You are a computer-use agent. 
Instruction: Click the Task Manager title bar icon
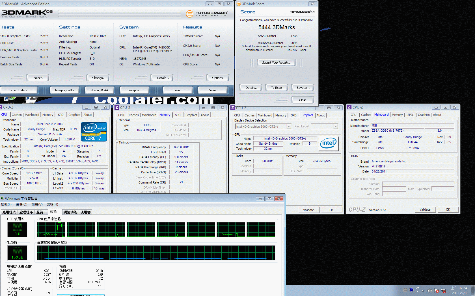tap(2, 198)
